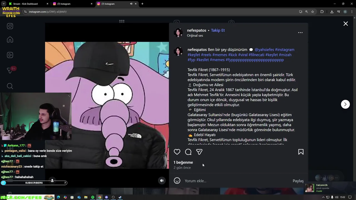Viewport: 356px width, 200px height.
Task: Launch Microsoft Edge from the taskbar
Action: tap(58, 197)
